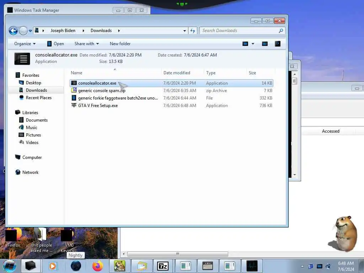The image size is (364, 273).
Task: Click the large details-pane application icon
Action: pyautogui.click(x=22, y=59)
